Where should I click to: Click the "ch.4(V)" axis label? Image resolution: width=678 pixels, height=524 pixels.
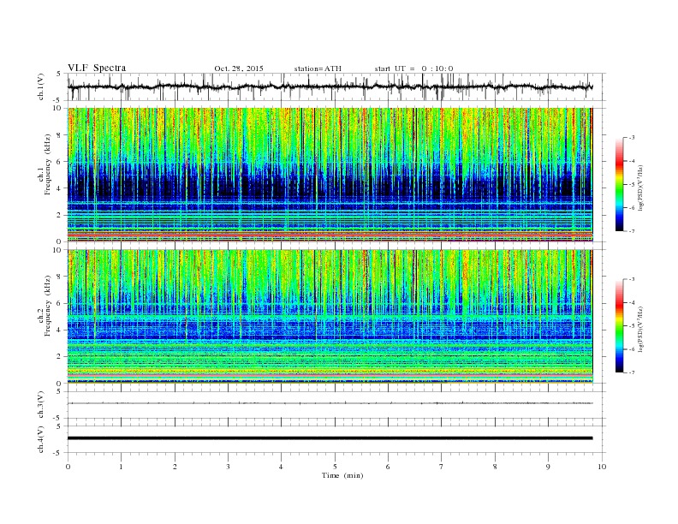pyautogui.click(x=41, y=439)
